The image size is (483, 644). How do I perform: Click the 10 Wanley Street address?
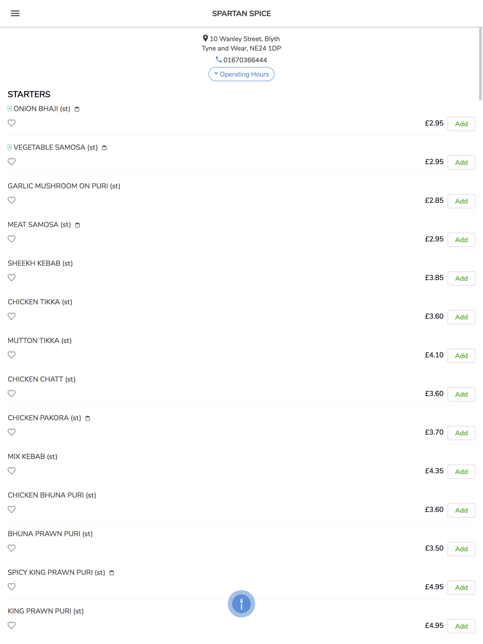(244, 39)
